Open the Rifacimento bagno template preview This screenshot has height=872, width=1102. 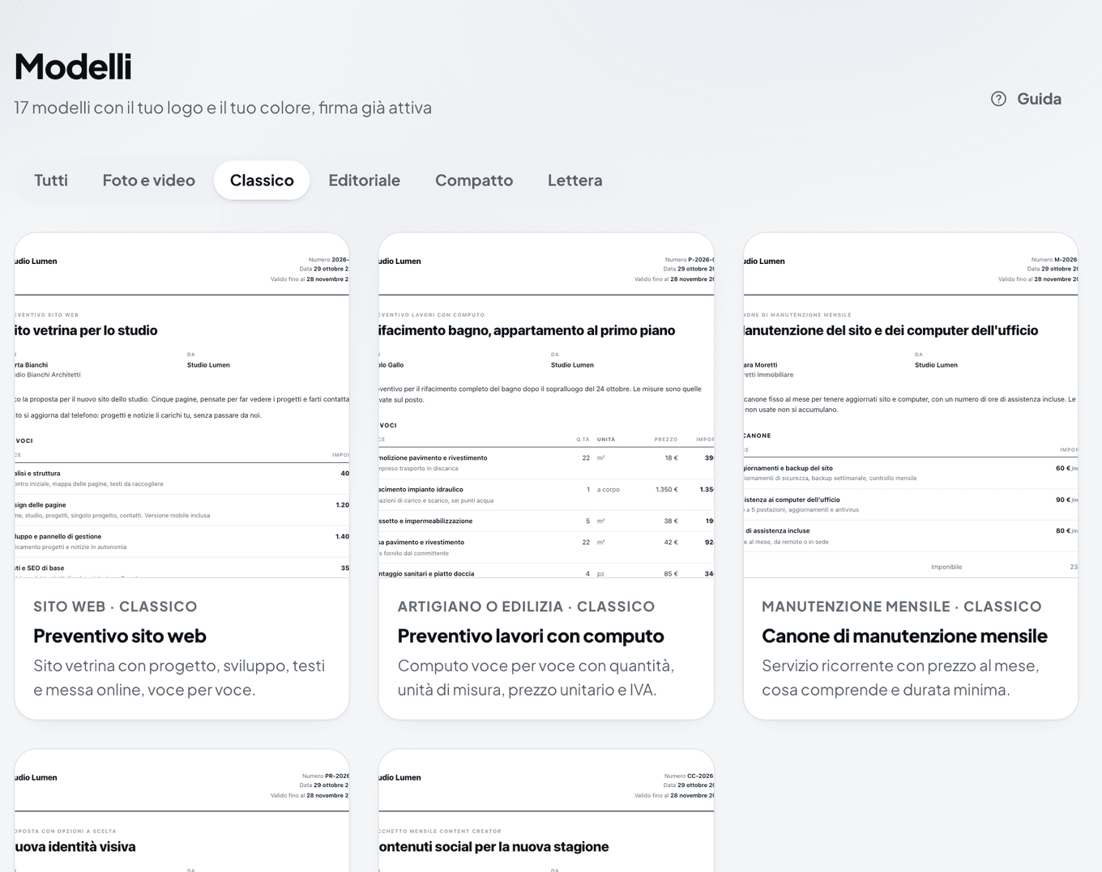(546, 406)
